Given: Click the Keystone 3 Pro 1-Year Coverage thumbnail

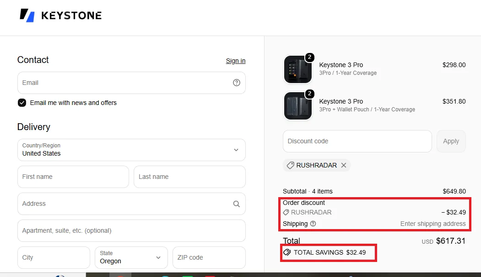Looking at the screenshot, I should [298, 69].
